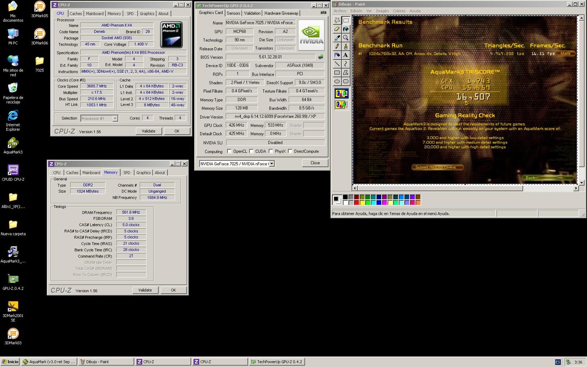Select the Airbrush spray tool
587x367 pixels.
pyautogui.click(x=337, y=55)
